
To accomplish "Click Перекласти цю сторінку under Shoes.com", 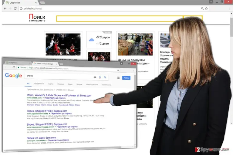I will [55, 98].
